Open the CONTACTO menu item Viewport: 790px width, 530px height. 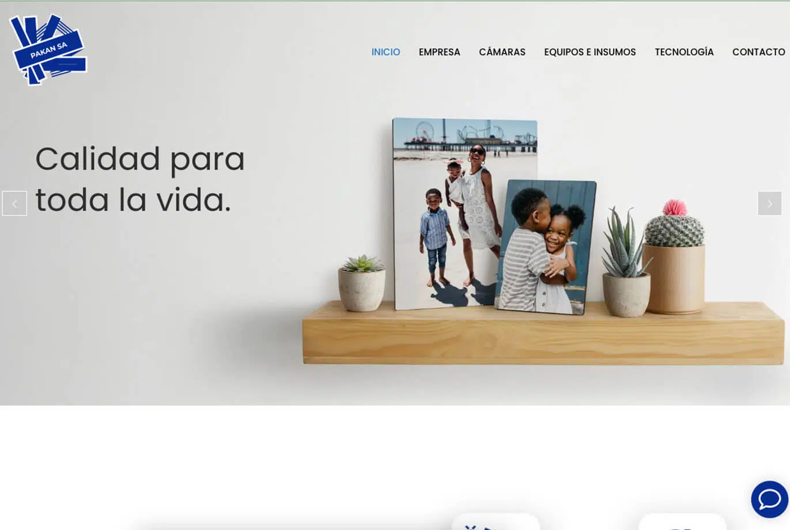[758, 52]
